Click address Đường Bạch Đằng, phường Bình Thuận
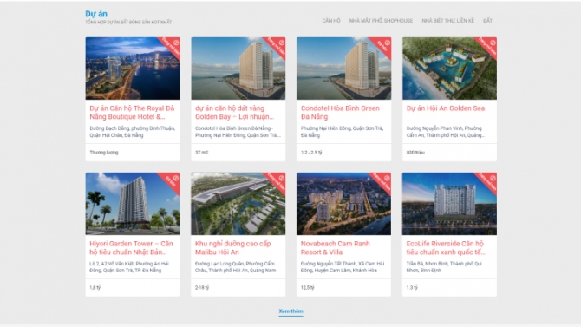 (133, 132)
